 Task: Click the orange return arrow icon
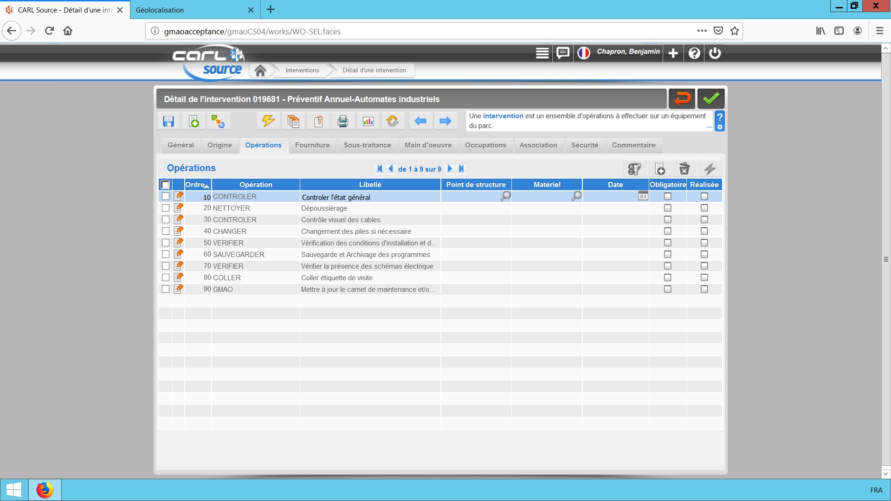[682, 99]
